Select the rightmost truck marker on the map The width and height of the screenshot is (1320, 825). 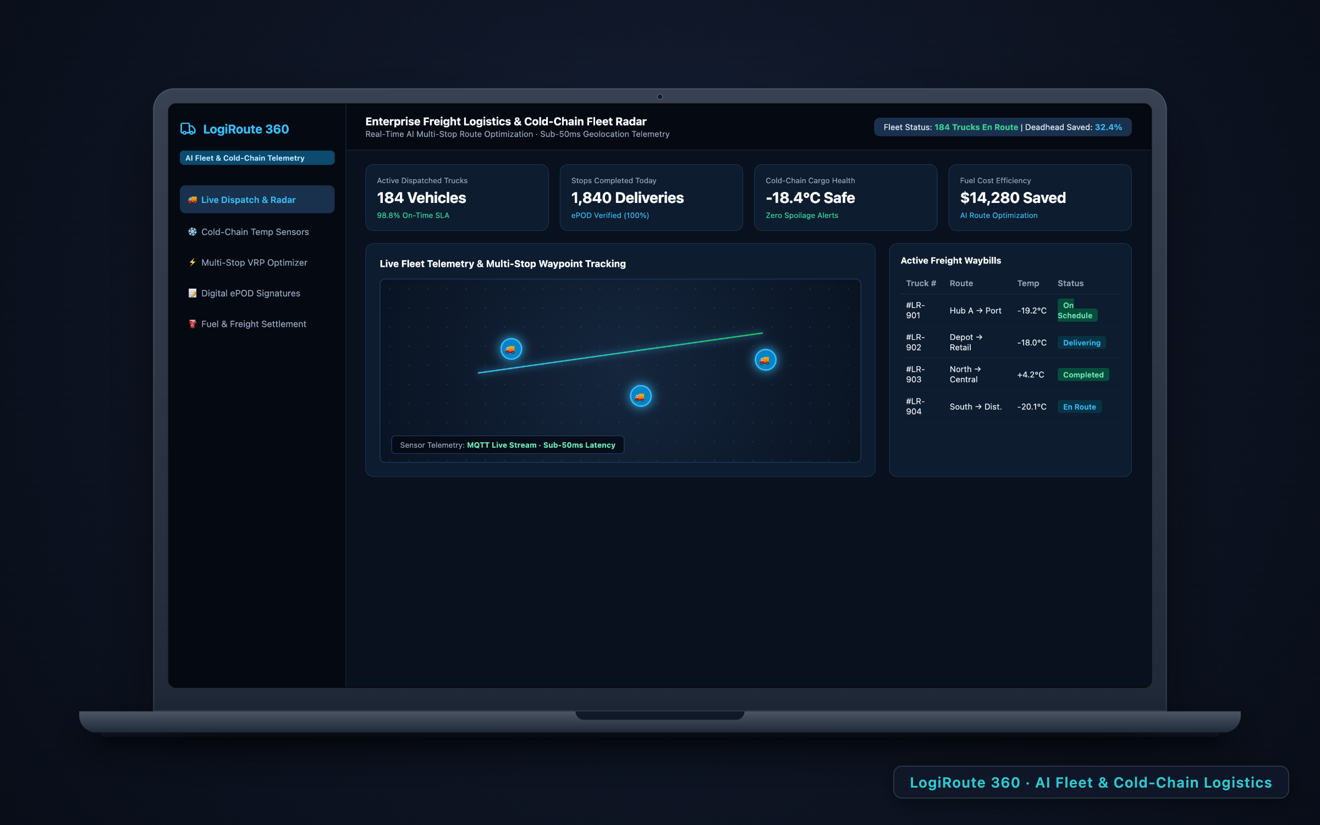point(765,360)
